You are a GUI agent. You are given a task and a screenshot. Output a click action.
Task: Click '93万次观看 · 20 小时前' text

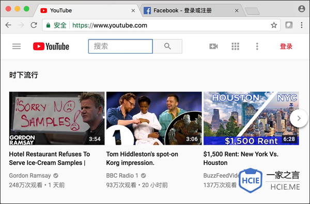tap(137, 185)
